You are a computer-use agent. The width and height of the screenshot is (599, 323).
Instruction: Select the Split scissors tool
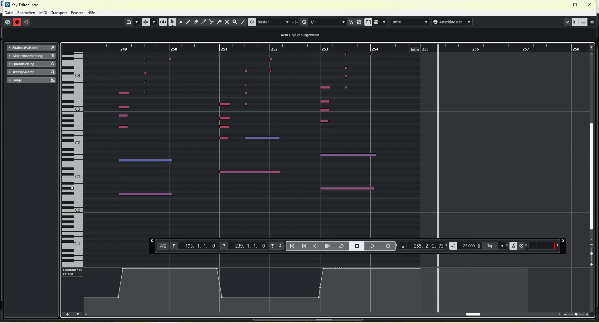(x=212, y=22)
